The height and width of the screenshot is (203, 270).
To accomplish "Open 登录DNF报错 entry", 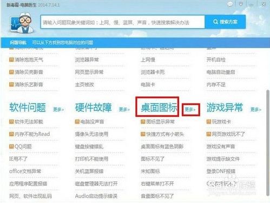I will click(x=221, y=171).
